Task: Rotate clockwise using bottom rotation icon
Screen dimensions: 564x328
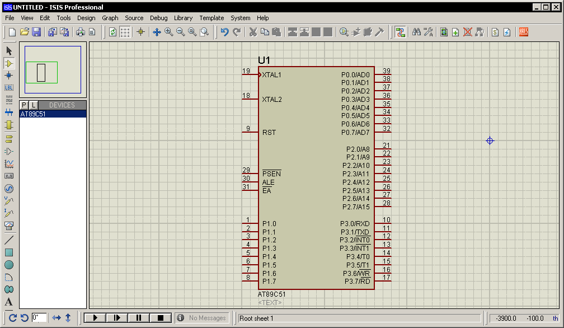Action: [x=12, y=318]
